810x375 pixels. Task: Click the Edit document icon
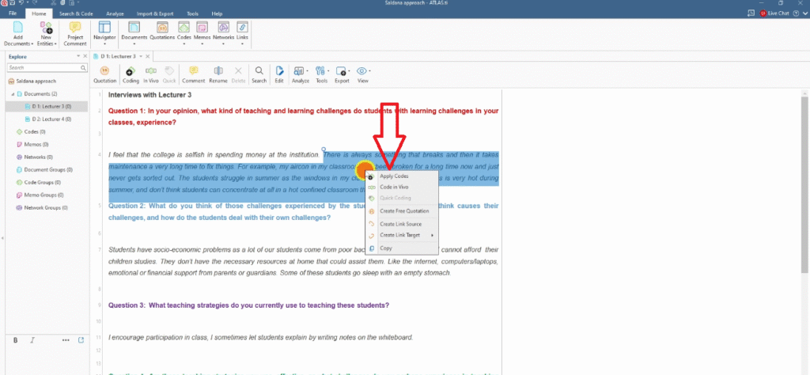click(x=279, y=74)
